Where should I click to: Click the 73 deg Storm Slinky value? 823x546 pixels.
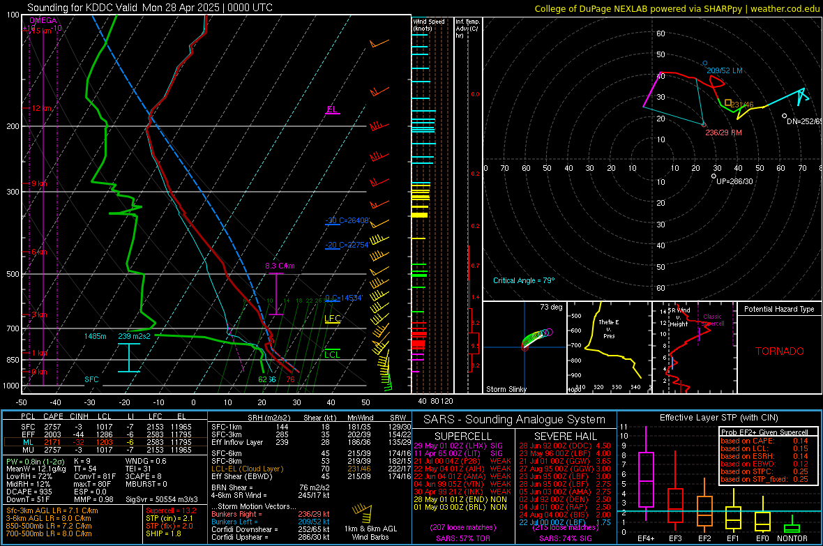(551, 307)
